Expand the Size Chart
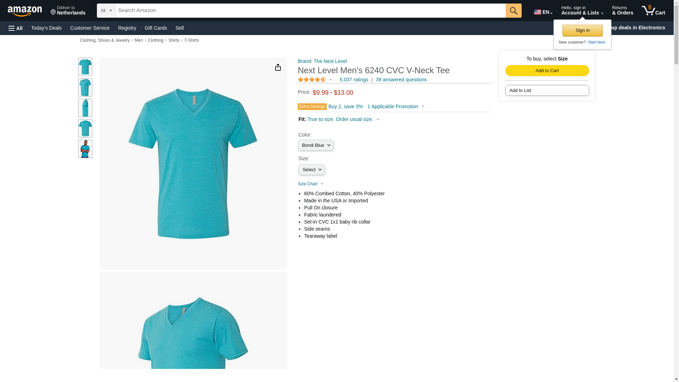 click(311, 184)
